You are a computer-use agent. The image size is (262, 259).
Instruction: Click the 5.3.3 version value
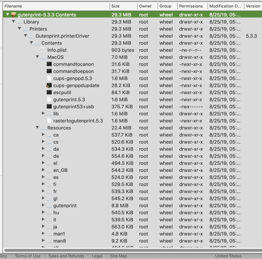coord(251,36)
